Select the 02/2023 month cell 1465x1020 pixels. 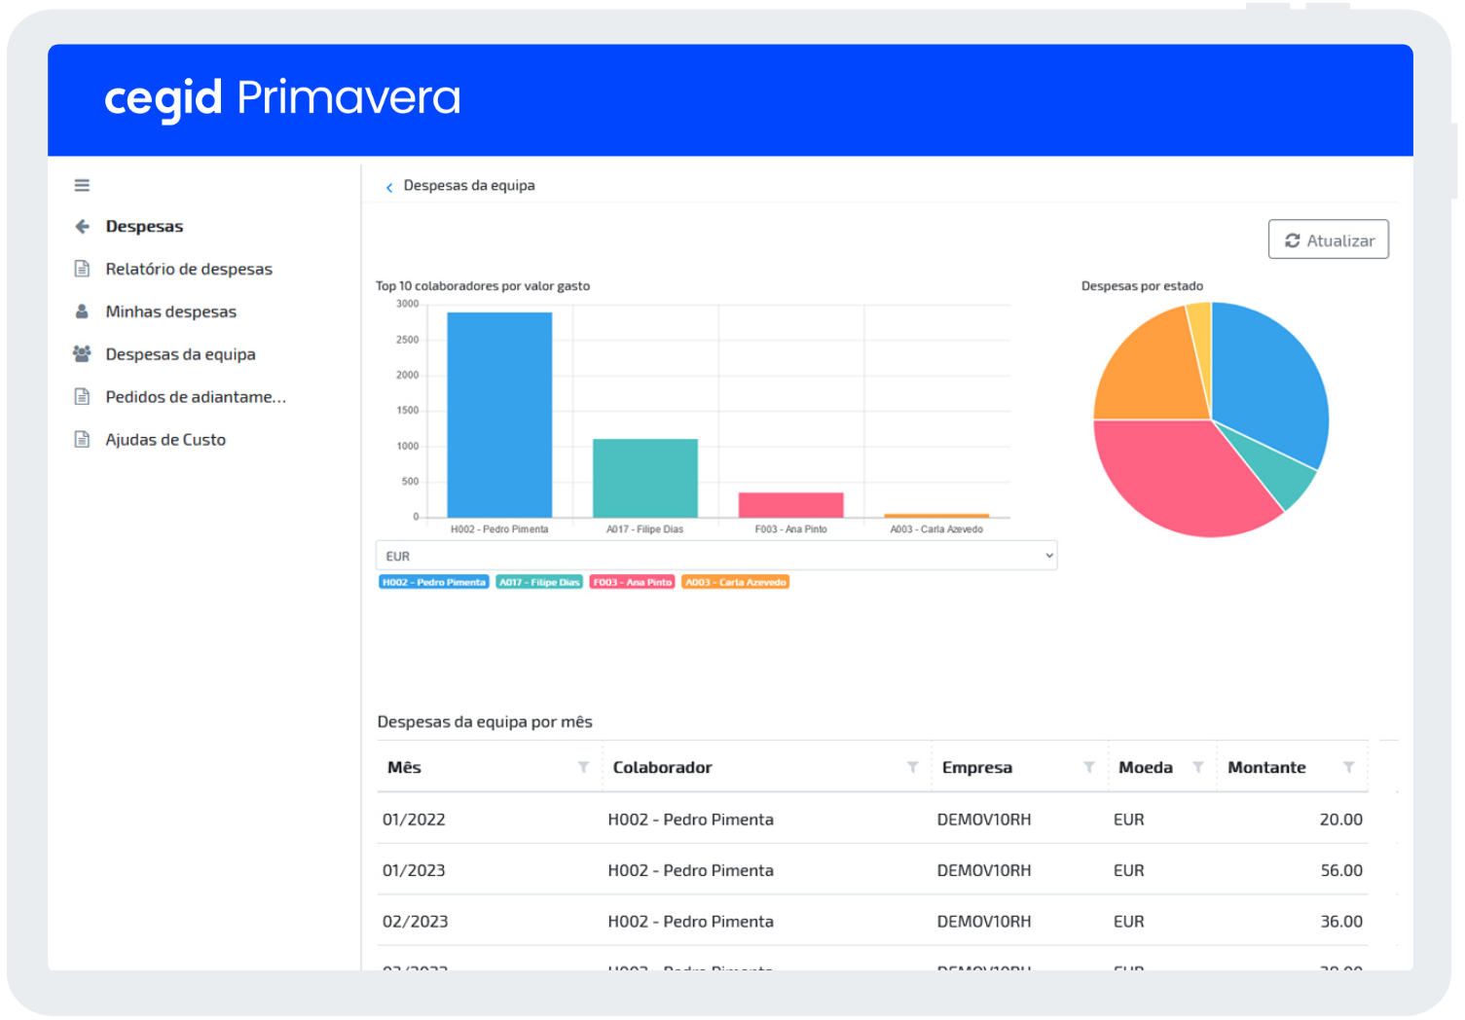point(415,921)
